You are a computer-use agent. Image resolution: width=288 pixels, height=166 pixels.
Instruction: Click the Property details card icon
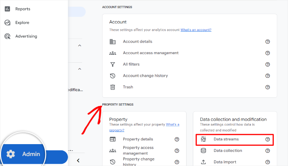click(x=113, y=139)
